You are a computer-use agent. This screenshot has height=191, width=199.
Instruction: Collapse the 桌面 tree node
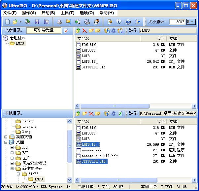[x=6, y=142]
